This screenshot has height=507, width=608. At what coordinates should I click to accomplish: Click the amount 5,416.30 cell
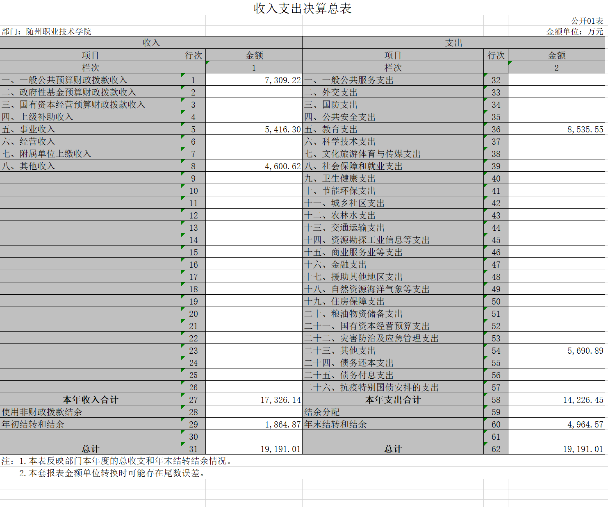click(254, 129)
